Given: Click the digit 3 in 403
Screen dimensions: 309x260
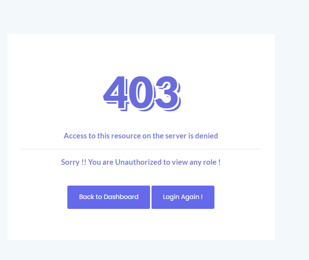Looking at the screenshot, I should (168, 93).
